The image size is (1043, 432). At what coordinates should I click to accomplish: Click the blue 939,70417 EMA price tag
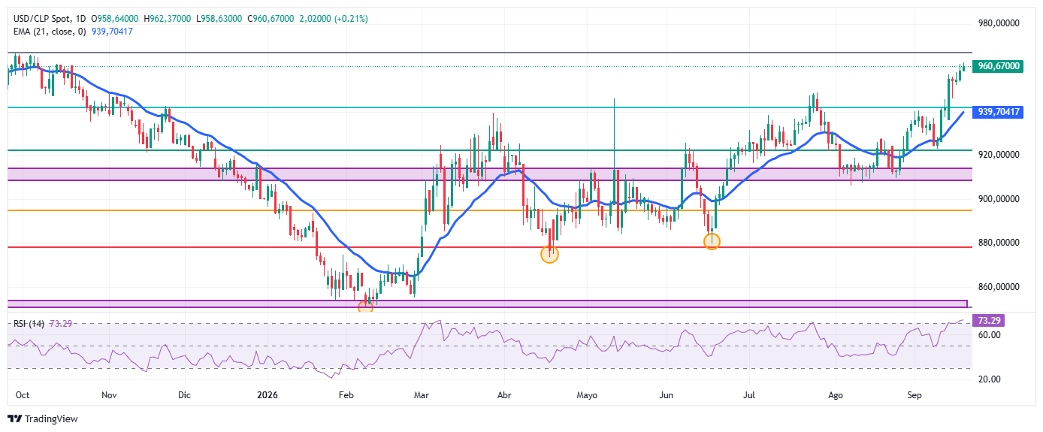(998, 111)
